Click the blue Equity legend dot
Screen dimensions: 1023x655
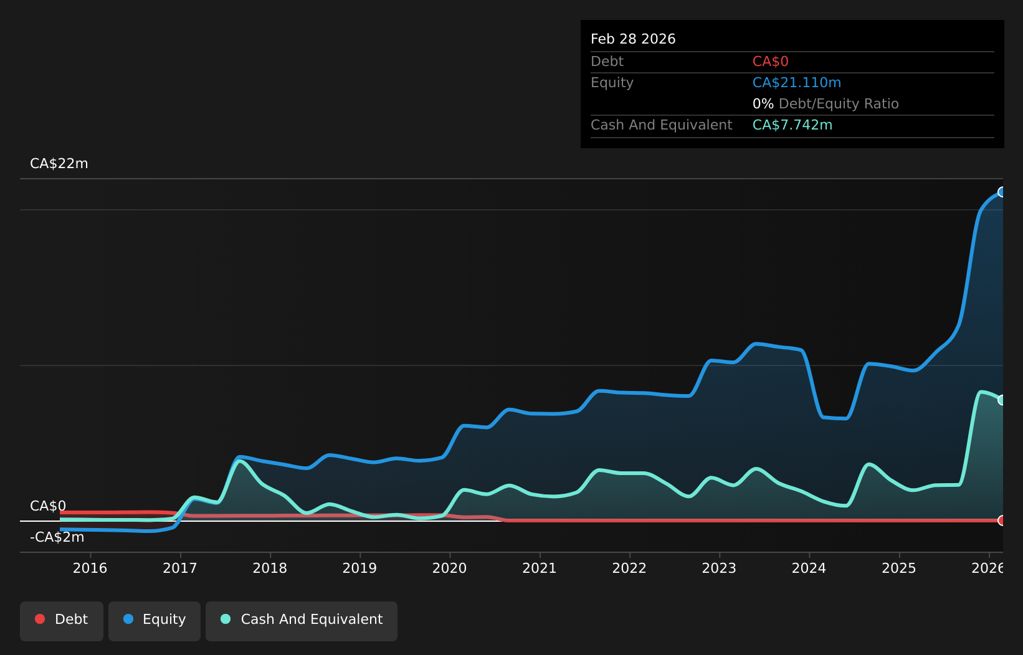point(128,619)
